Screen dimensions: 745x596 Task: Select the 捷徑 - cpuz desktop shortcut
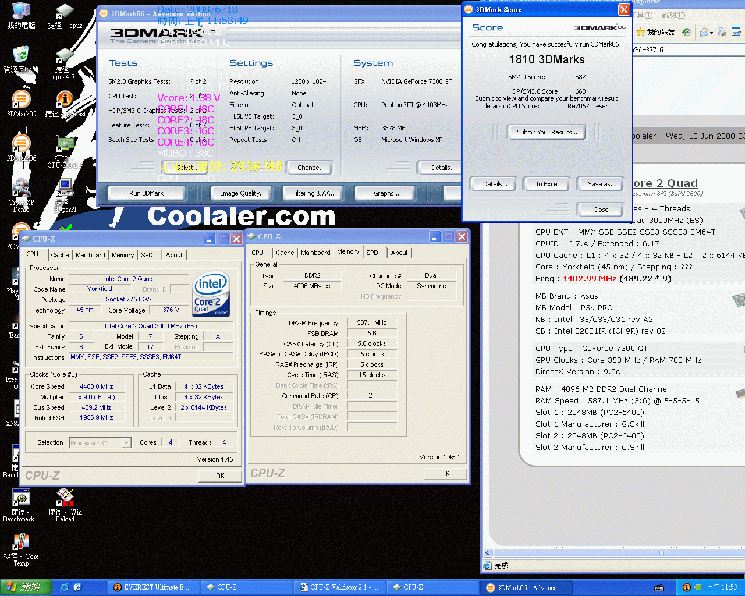pos(65,15)
